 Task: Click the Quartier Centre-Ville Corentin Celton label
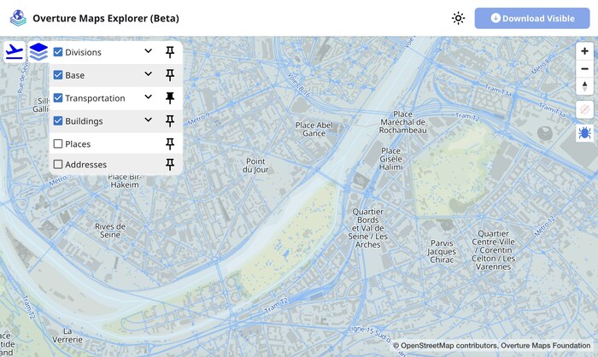494,250
